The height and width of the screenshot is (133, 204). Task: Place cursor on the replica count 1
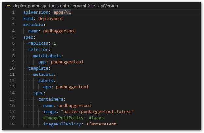point(55,43)
